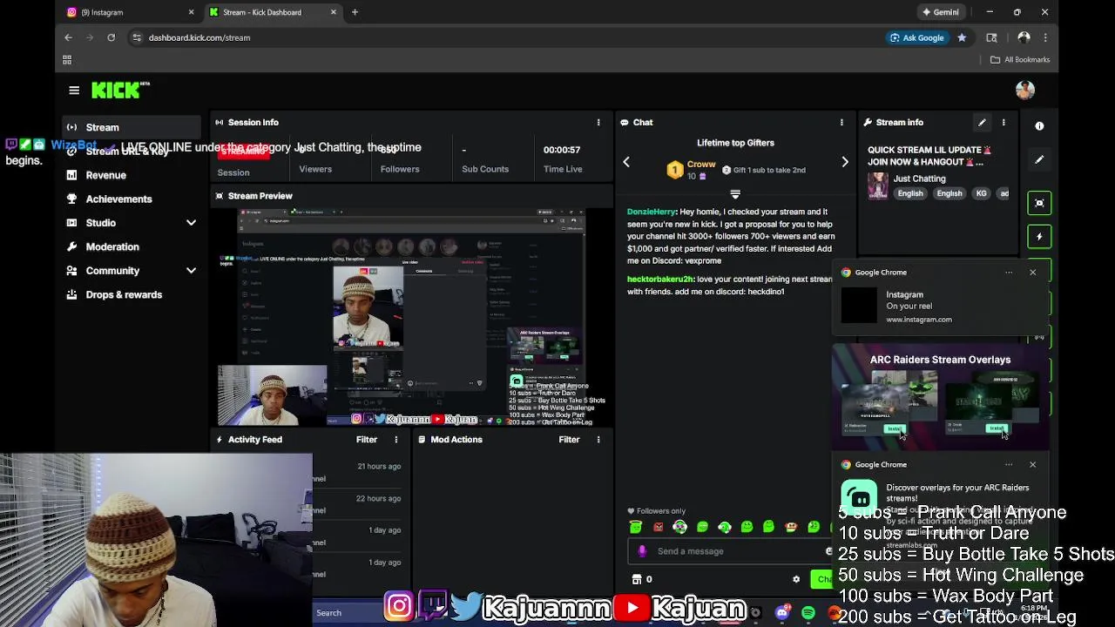Viewport: 1115px width, 627px height.
Task: Click the Just Chatting category name
Action: pos(919,179)
